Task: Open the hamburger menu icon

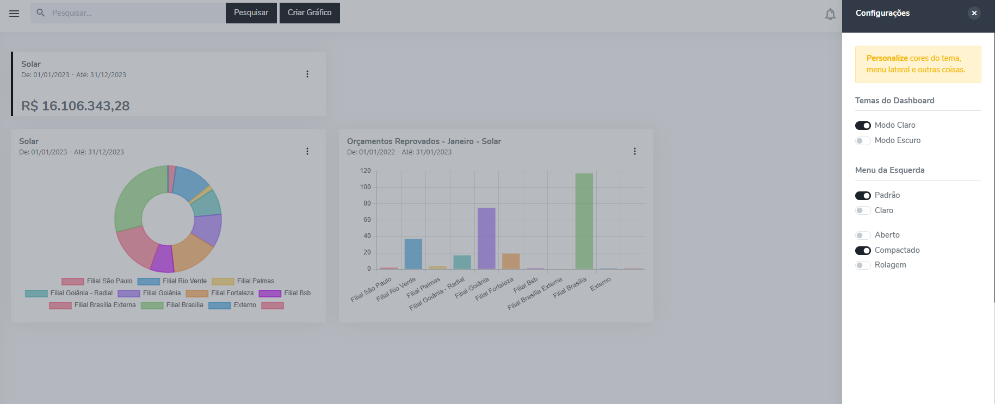Action: pos(14,14)
